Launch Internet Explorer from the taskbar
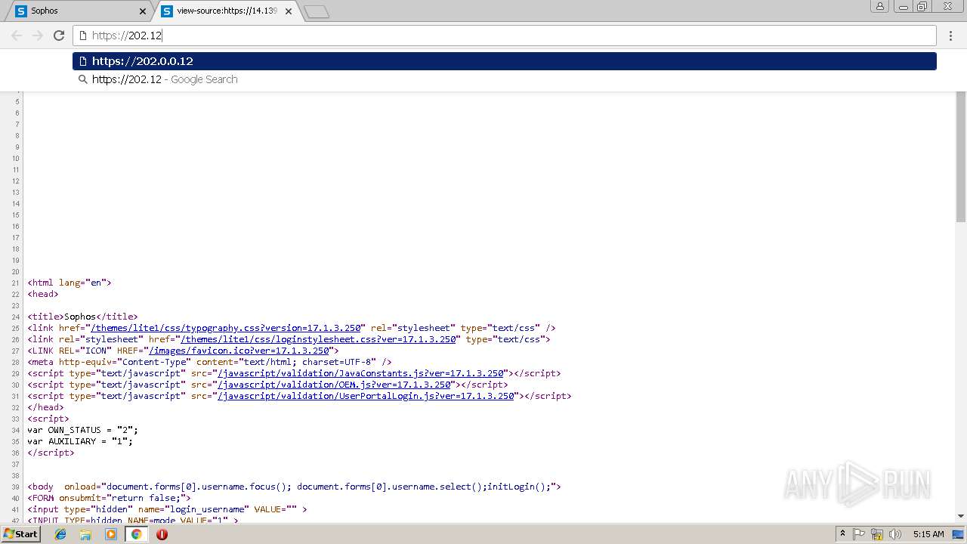The width and height of the screenshot is (967, 544). (x=60, y=534)
